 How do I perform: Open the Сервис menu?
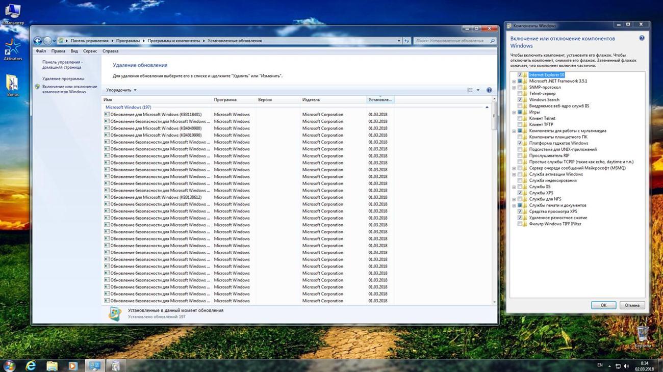coord(90,51)
